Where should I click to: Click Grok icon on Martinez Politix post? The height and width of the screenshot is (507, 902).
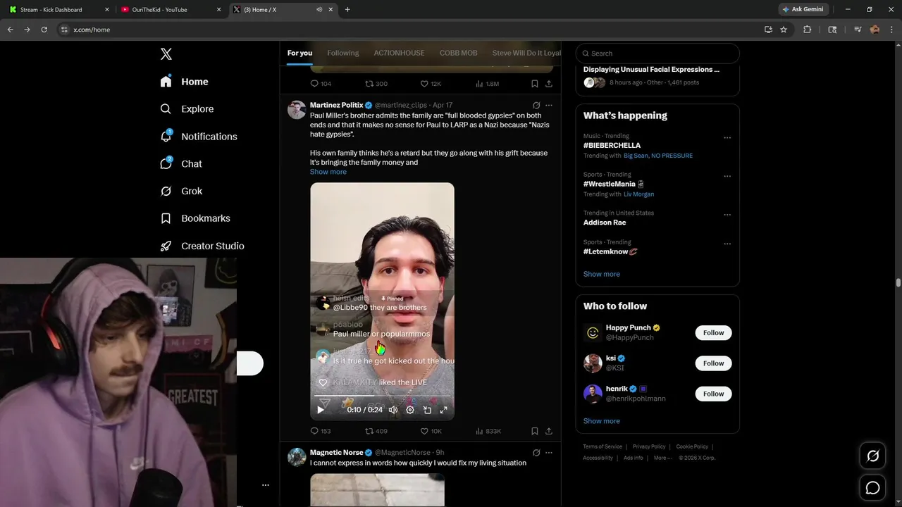pos(536,106)
